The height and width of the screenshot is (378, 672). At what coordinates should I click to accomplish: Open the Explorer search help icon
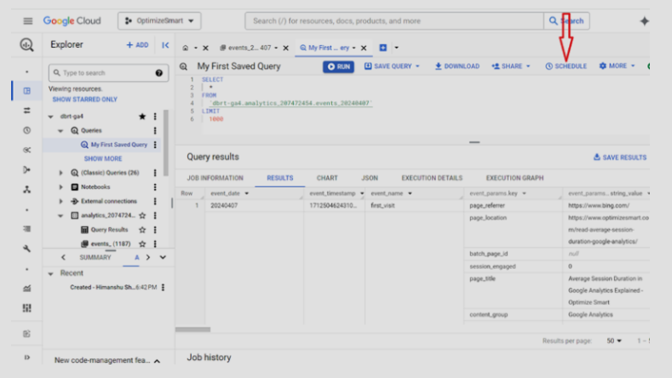[x=159, y=73]
